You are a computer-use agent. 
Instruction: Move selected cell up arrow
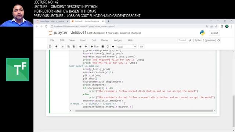[x=80, y=47]
